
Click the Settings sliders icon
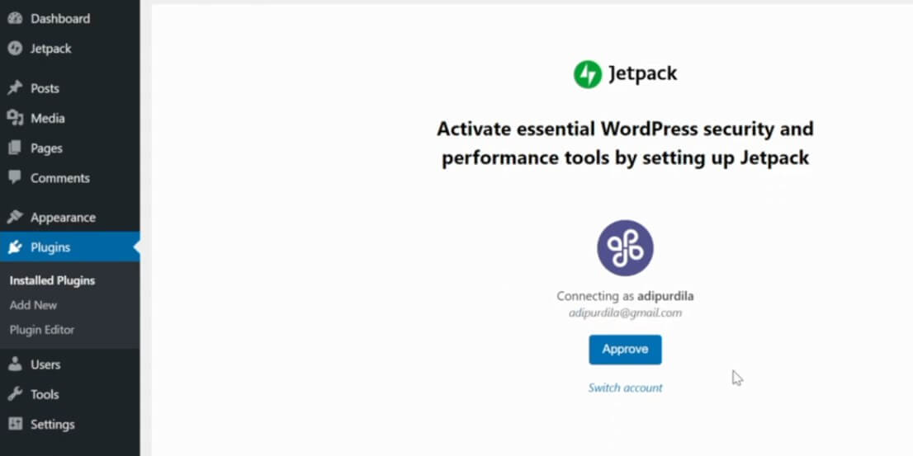coord(15,424)
